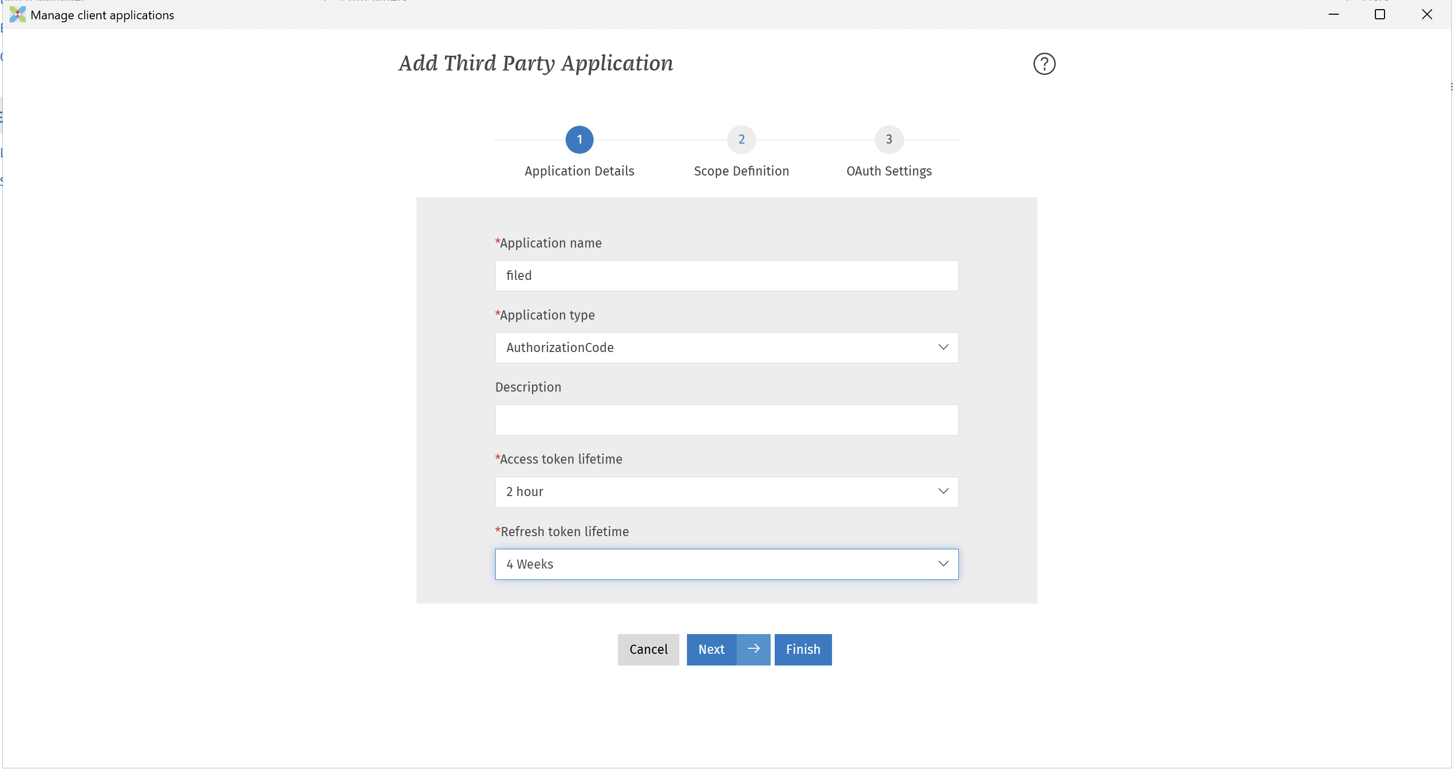
Task: Click the Next arrow icon
Action: click(753, 649)
